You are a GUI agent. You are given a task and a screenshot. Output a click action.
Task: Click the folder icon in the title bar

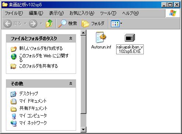point(5,5)
